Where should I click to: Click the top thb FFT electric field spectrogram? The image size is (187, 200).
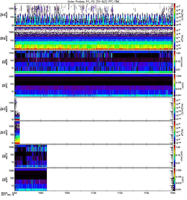click(x=93, y=14)
